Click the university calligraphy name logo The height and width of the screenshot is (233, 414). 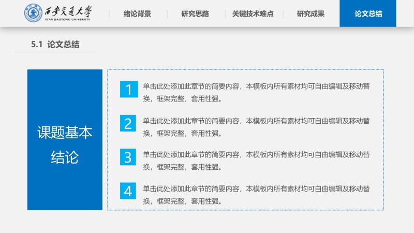click(68, 13)
